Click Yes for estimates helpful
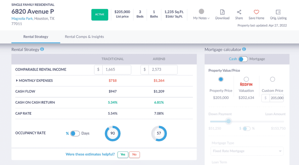This screenshot has width=299, height=165. coord(123,155)
